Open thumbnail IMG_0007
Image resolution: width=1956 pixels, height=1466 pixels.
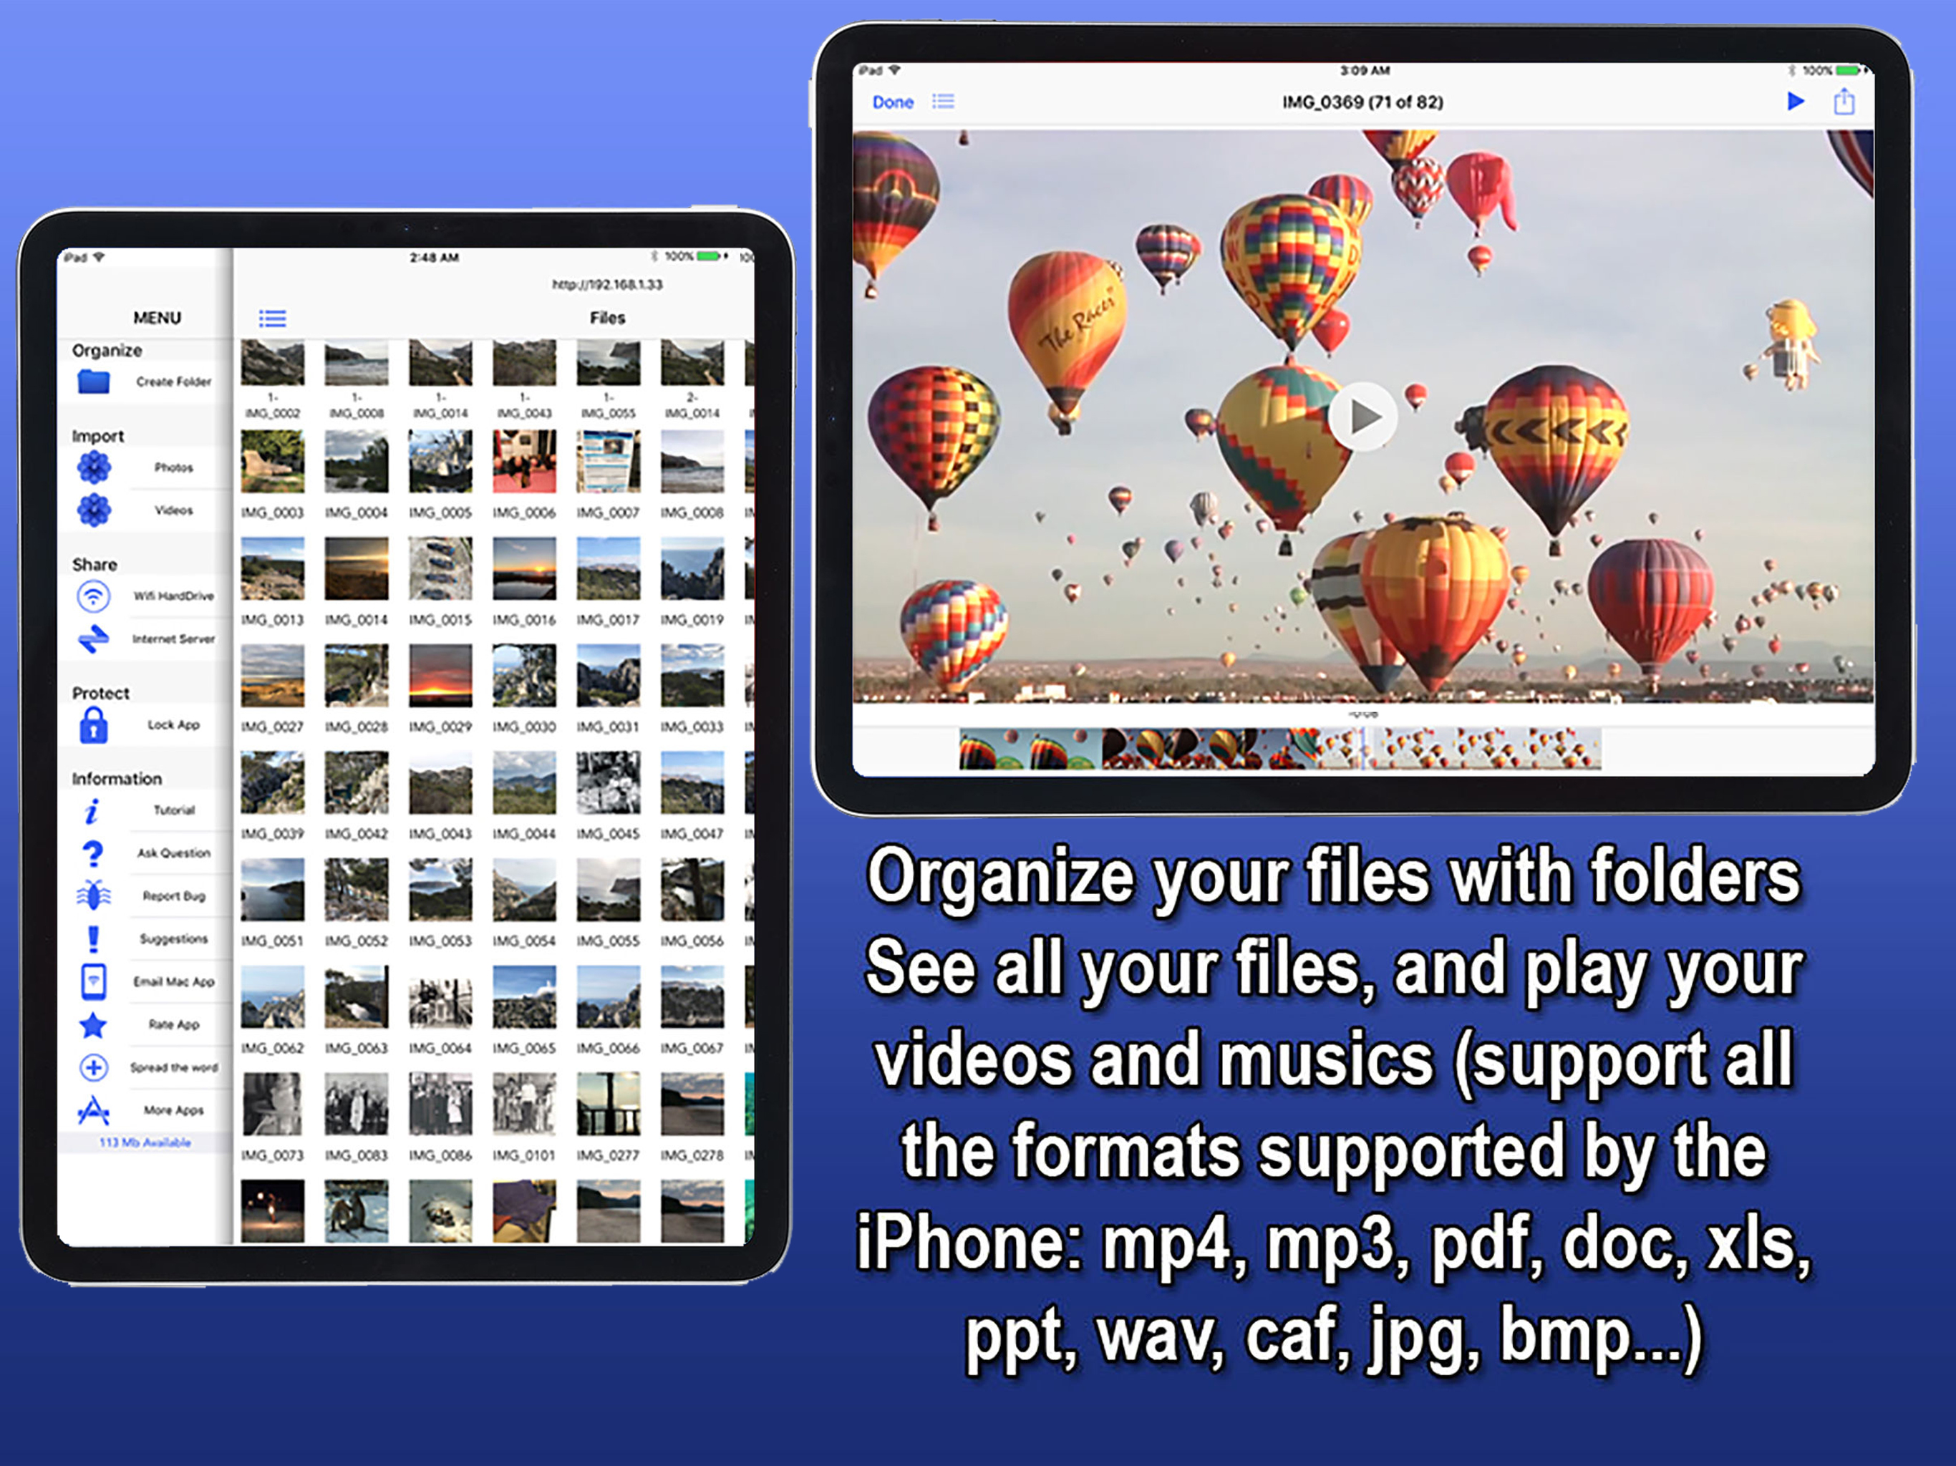click(609, 462)
